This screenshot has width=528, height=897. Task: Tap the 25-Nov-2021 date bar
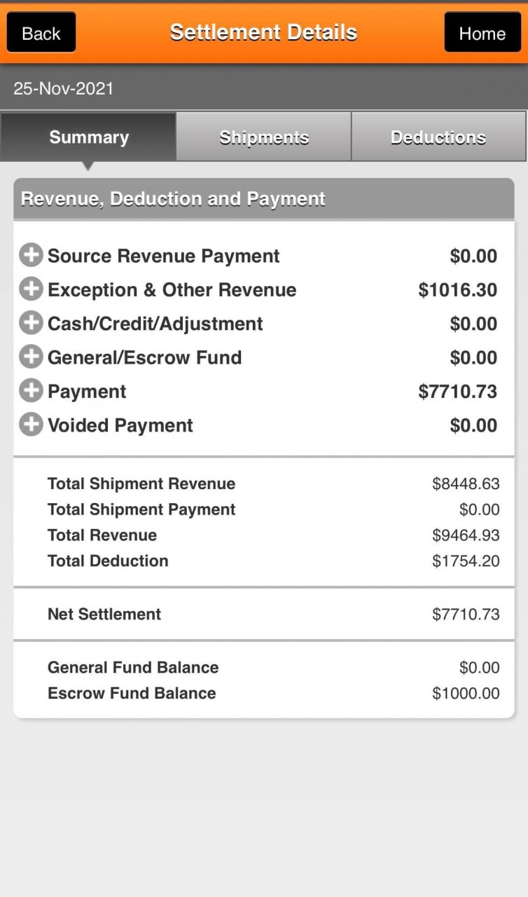click(264, 89)
